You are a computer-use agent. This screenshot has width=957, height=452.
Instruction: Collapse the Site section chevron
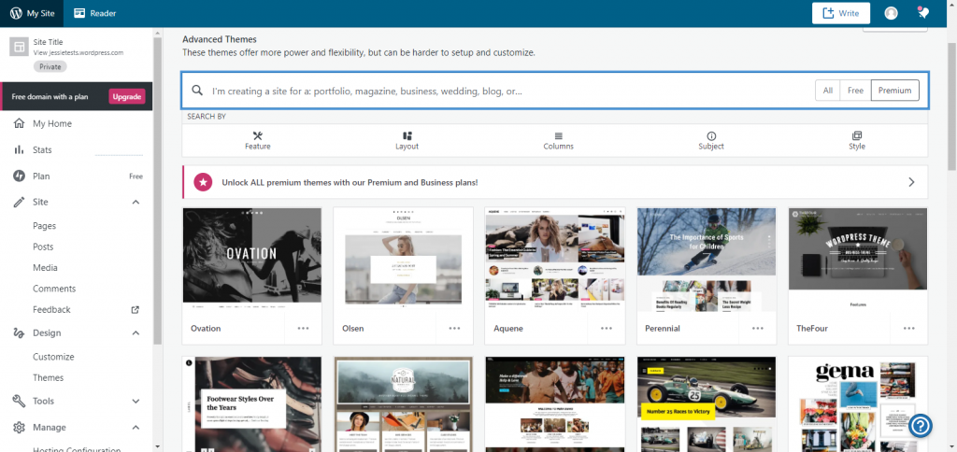[x=136, y=202]
